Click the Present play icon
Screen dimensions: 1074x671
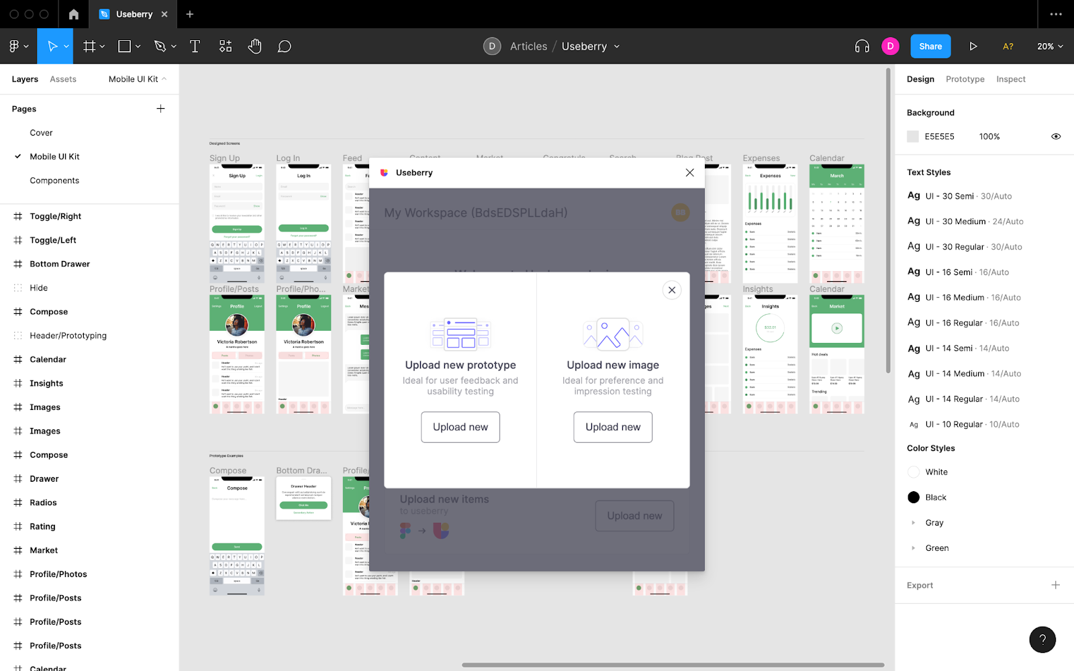click(973, 46)
